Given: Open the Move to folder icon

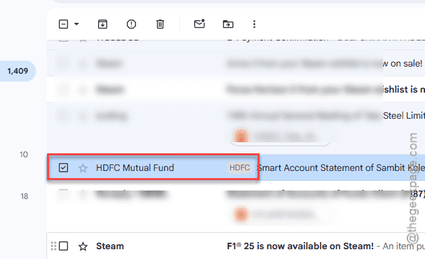Looking at the screenshot, I should pyautogui.click(x=228, y=24).
